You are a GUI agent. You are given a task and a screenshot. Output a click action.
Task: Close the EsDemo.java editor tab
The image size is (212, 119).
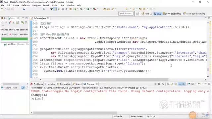pyautogui.click(x=48, y=18)
